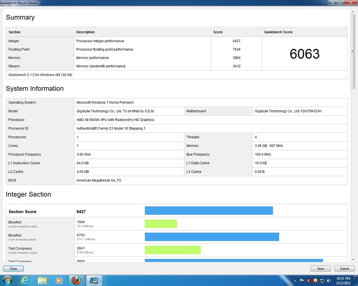The image size is (358, 286).
Task: Click the vertical scrollbar thumb
Action: [x=353, y=51]
